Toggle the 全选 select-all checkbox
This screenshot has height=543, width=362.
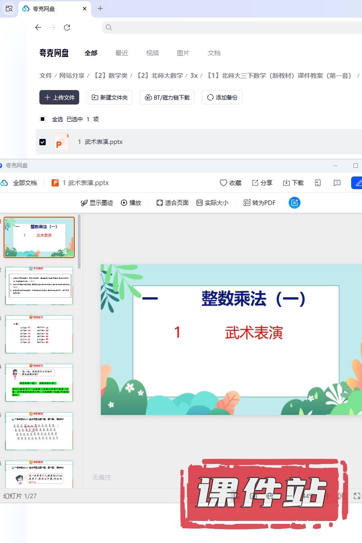click(43, 119)
